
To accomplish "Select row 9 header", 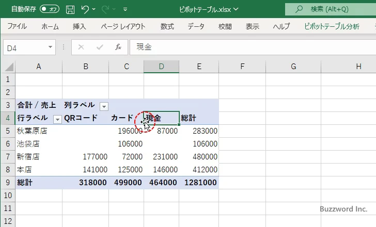I will [x=8, y=183].
